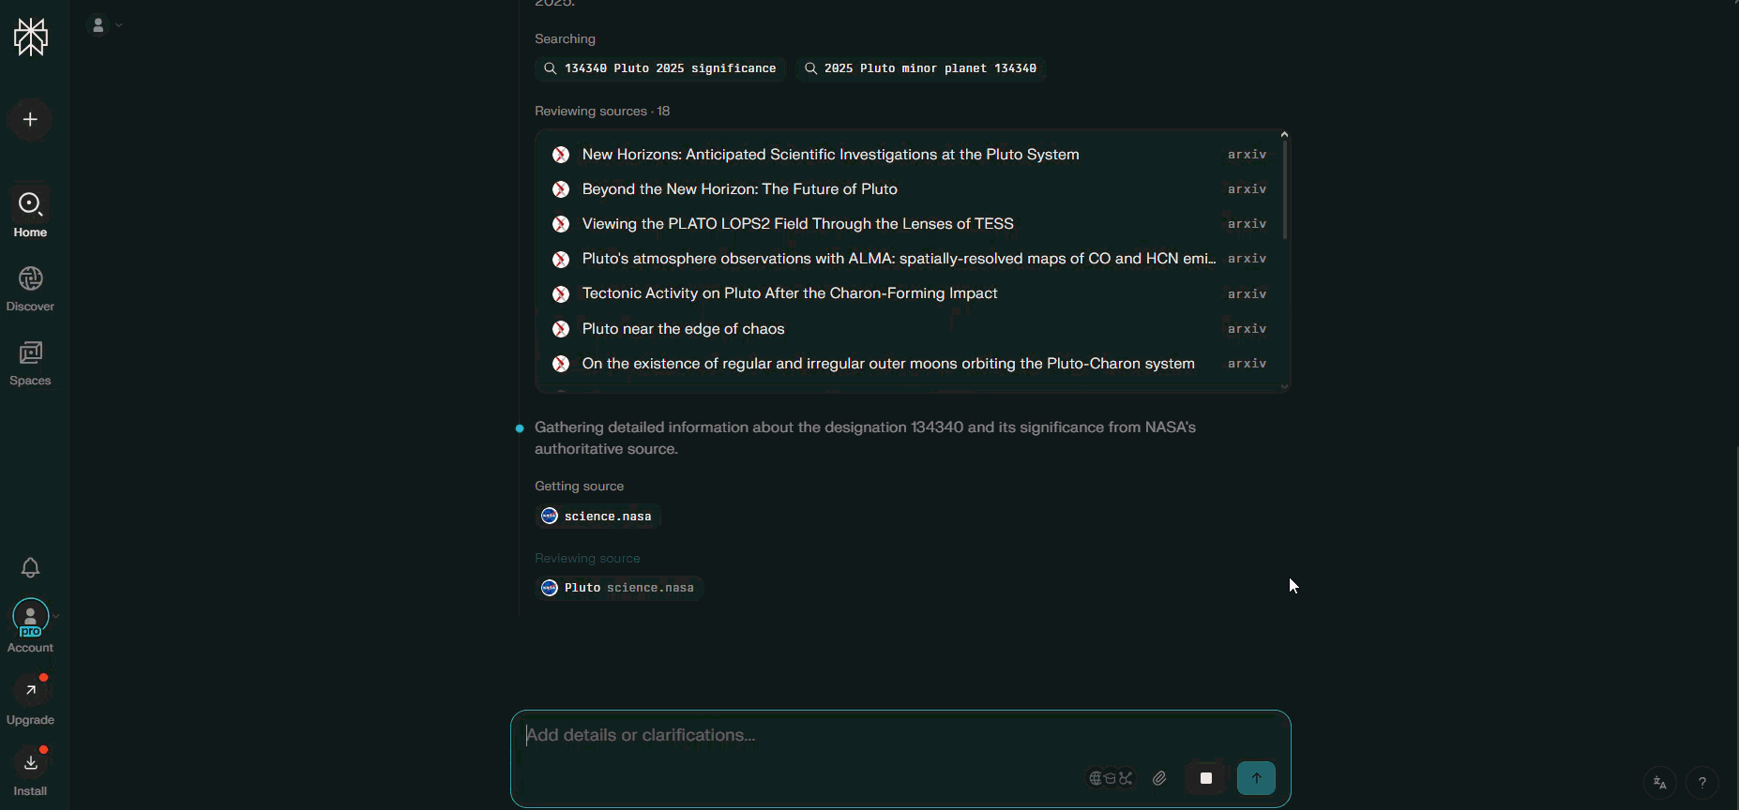The width and height of the screenshot is (1739, 810).
Task: Open the language translate icon at bottom right
Action: [1659, 782]
